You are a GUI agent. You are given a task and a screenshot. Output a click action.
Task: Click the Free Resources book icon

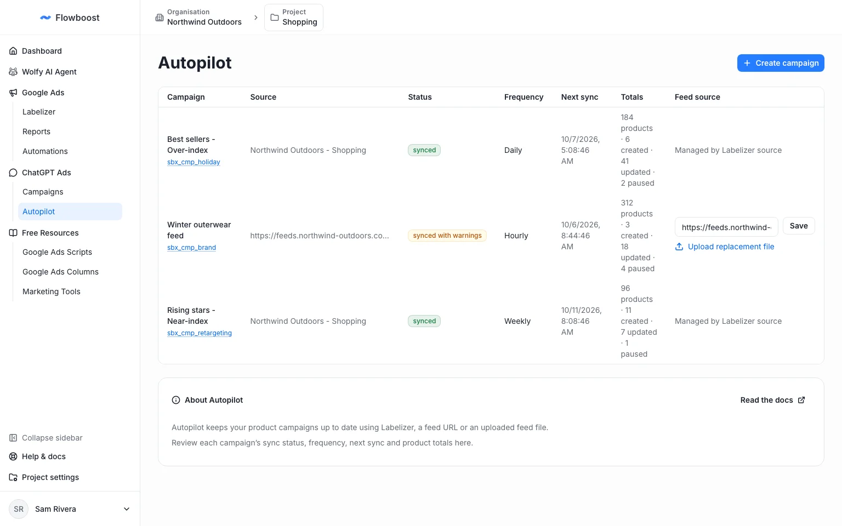13,233
